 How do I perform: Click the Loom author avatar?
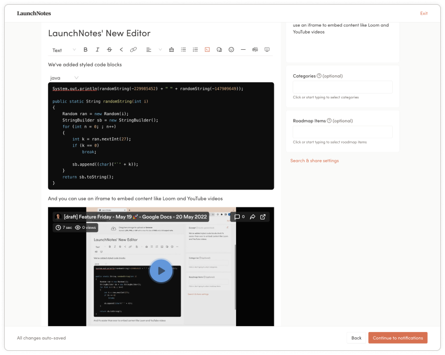point(59,217)
